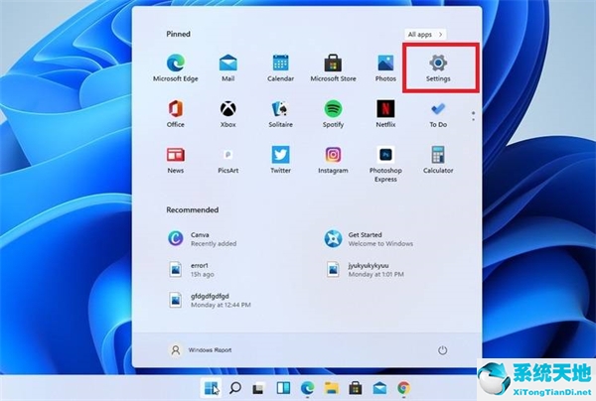
Task: Open Get Started welcome item
Action: tap(369, 239)
